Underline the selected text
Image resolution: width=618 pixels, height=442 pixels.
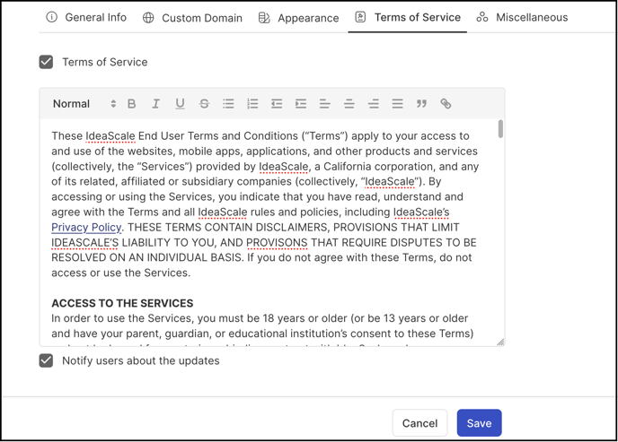tap(181, 104)
